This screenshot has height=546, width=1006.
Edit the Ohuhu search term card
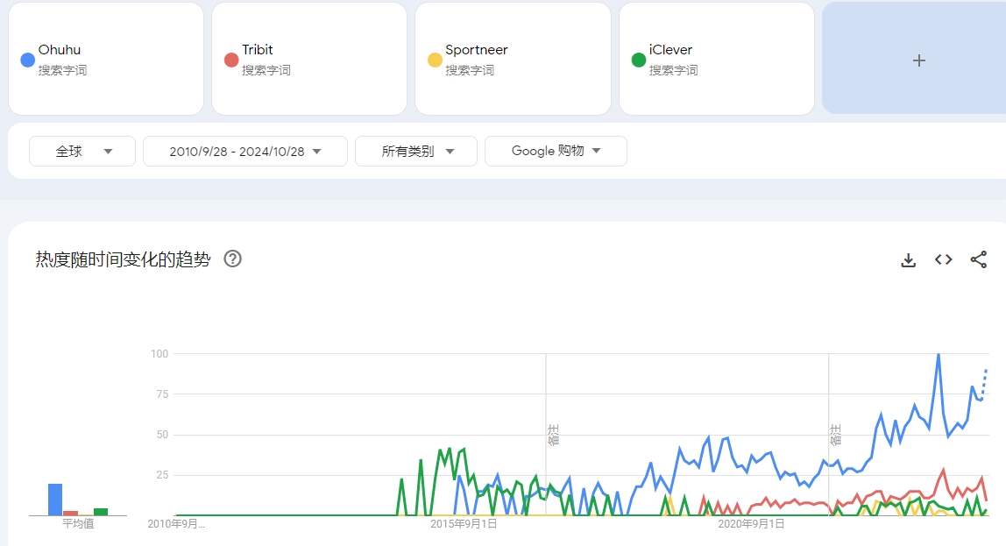pos(106,59)
